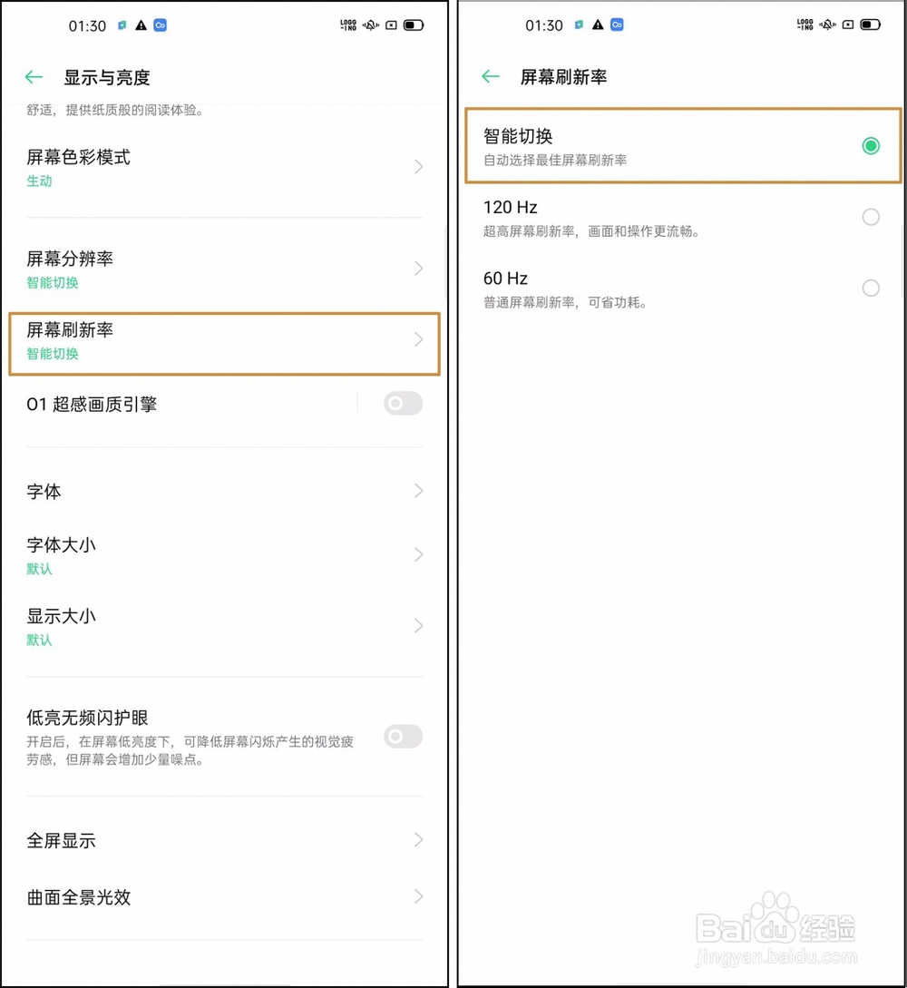Open 屏幕分辨率 chevron
The height and width of the screenshot is (988, 907).
419,269
